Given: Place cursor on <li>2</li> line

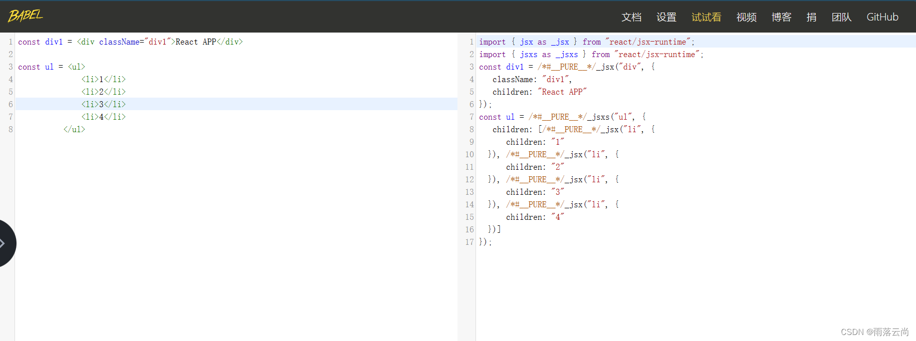Looking at the screenshot, I should coord(104,92).
